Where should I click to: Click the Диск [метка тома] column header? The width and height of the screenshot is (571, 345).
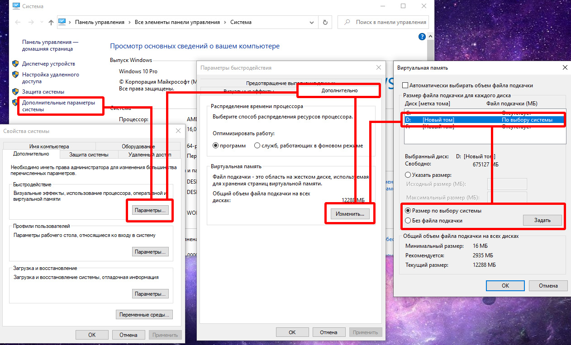[427, 104]
